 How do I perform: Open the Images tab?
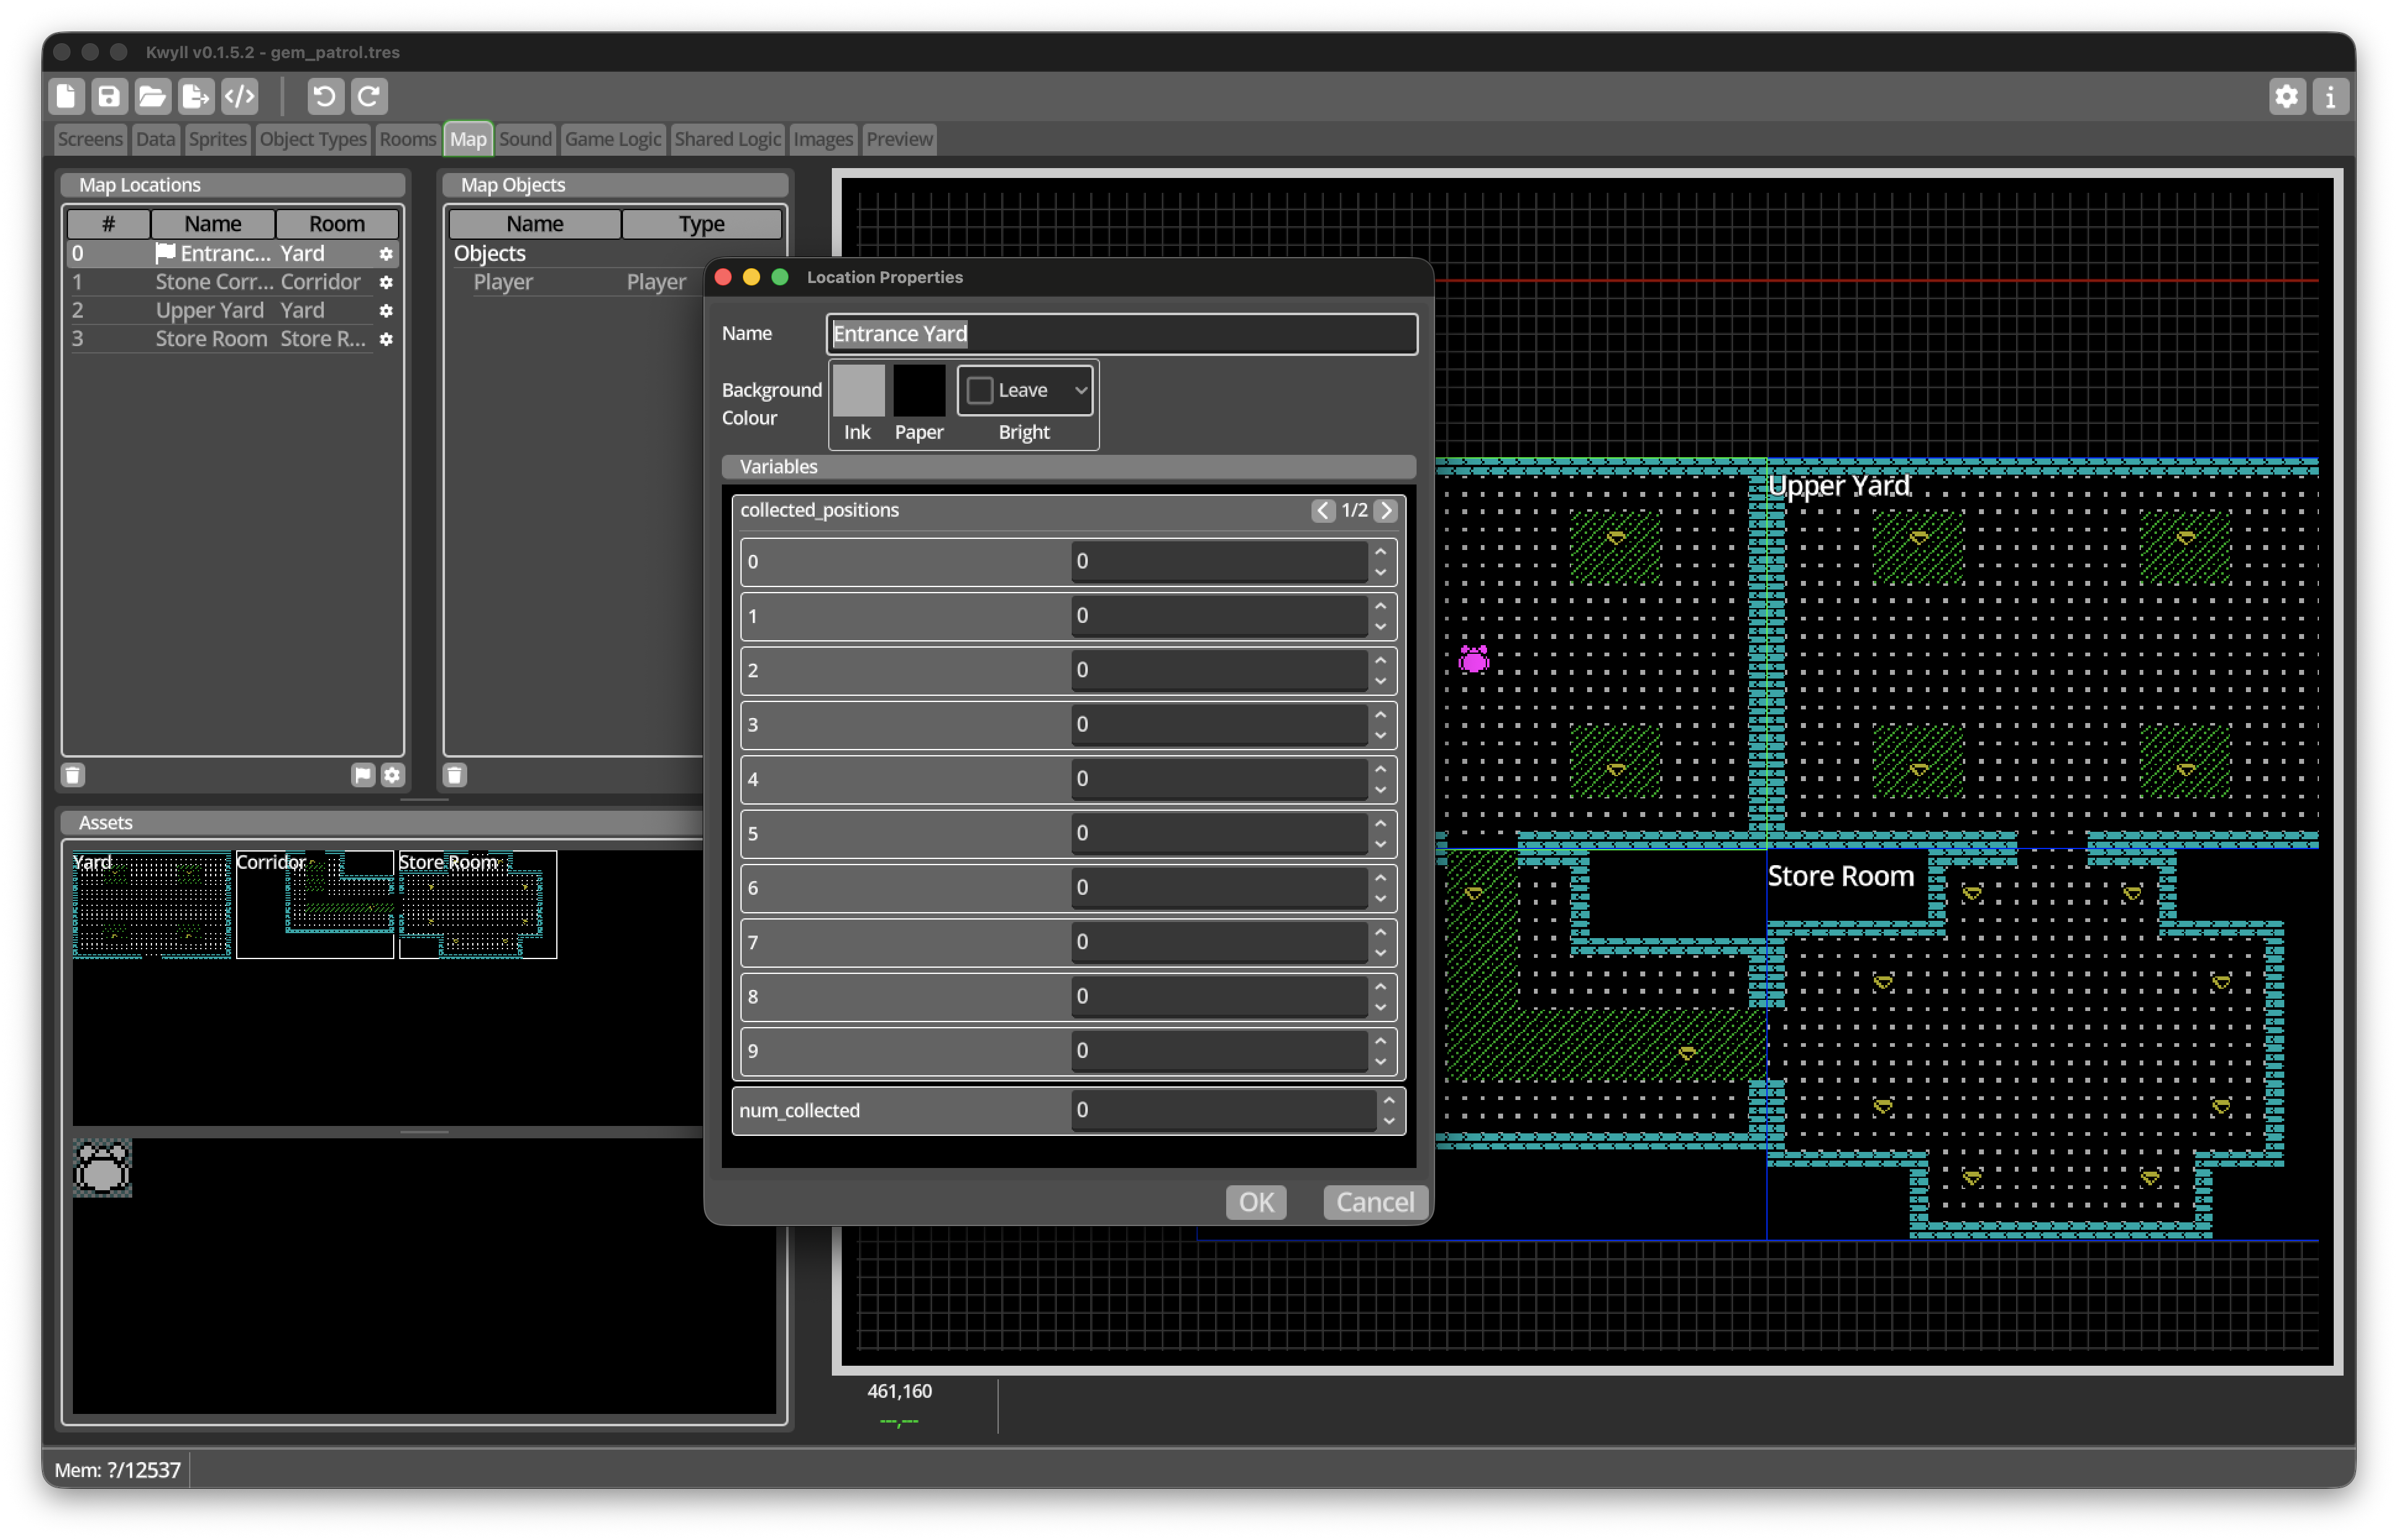tap(823, 139)
